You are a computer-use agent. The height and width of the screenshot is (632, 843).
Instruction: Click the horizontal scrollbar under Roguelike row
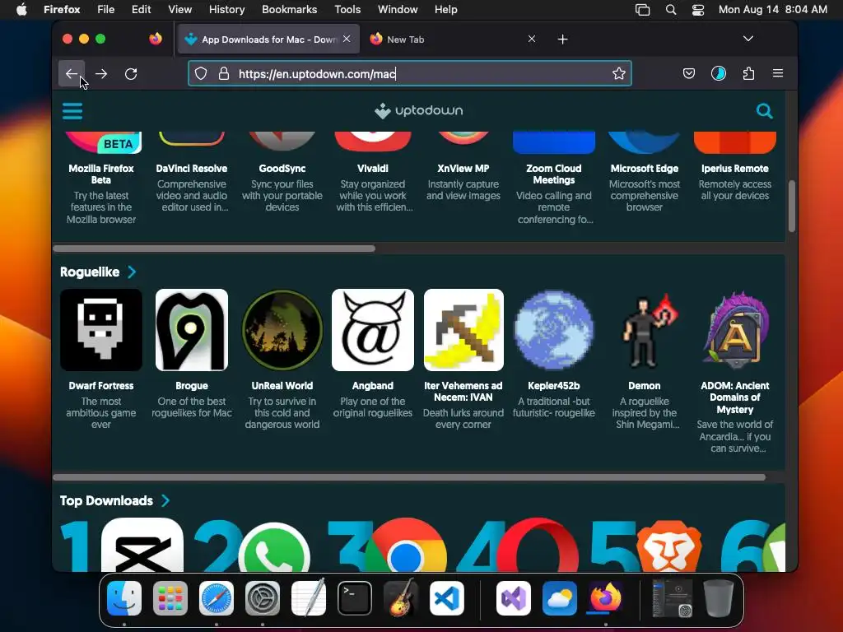(409, 477)
